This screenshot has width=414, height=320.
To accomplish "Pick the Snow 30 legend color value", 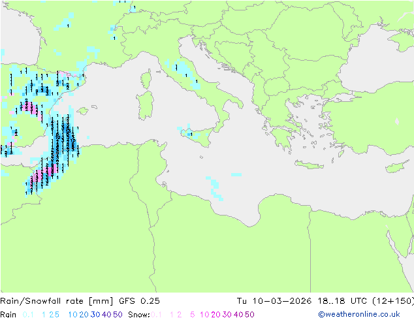I will coord(227,315).
